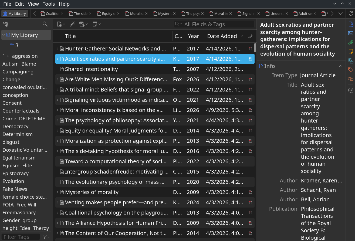Screen dimensions: 355x241
Task: Open the Tags section from side navigation
Action: pyautogui.click(x=350, y=70)
